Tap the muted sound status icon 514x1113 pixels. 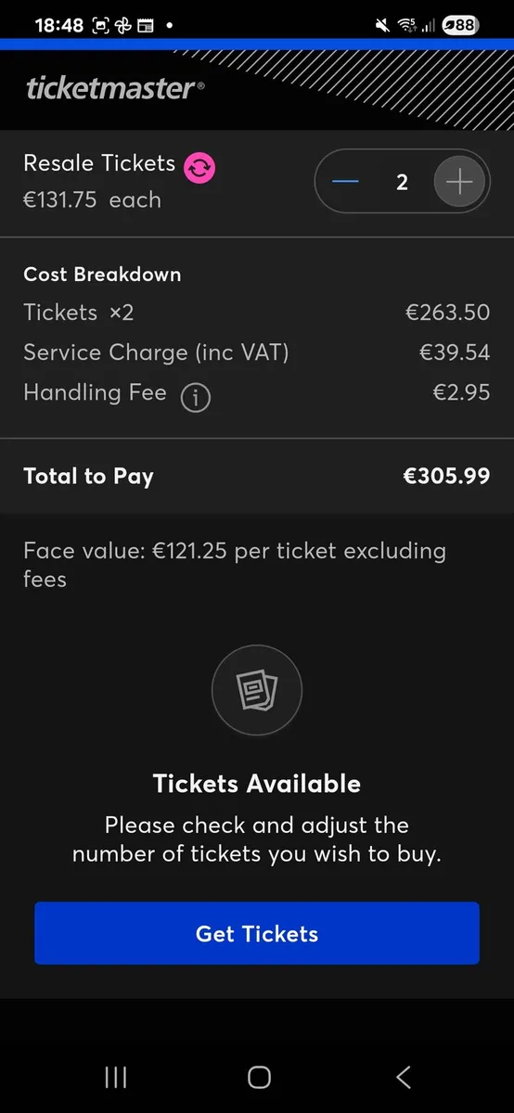tap(383, 25)
